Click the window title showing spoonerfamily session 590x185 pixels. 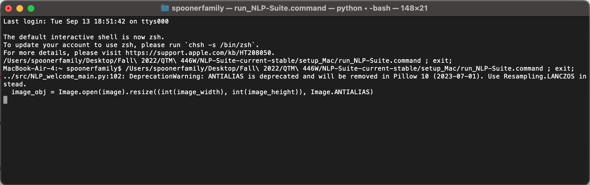tap(197, 8)
